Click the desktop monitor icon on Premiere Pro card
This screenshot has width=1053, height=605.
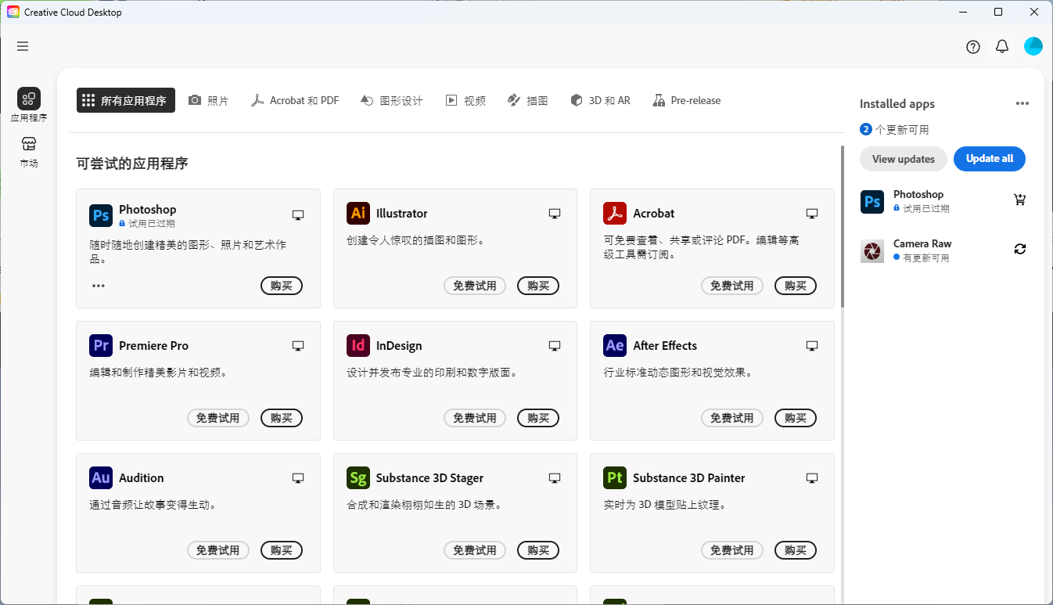(x=298, y=346)
